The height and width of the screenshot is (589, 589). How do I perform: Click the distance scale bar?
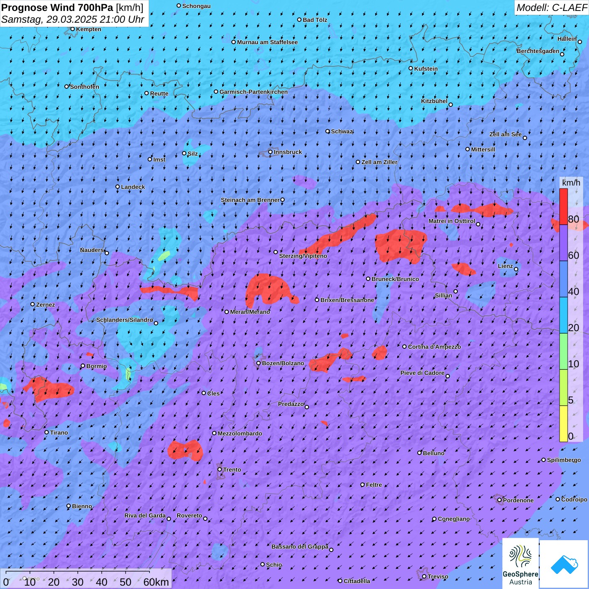pos(78,572)
